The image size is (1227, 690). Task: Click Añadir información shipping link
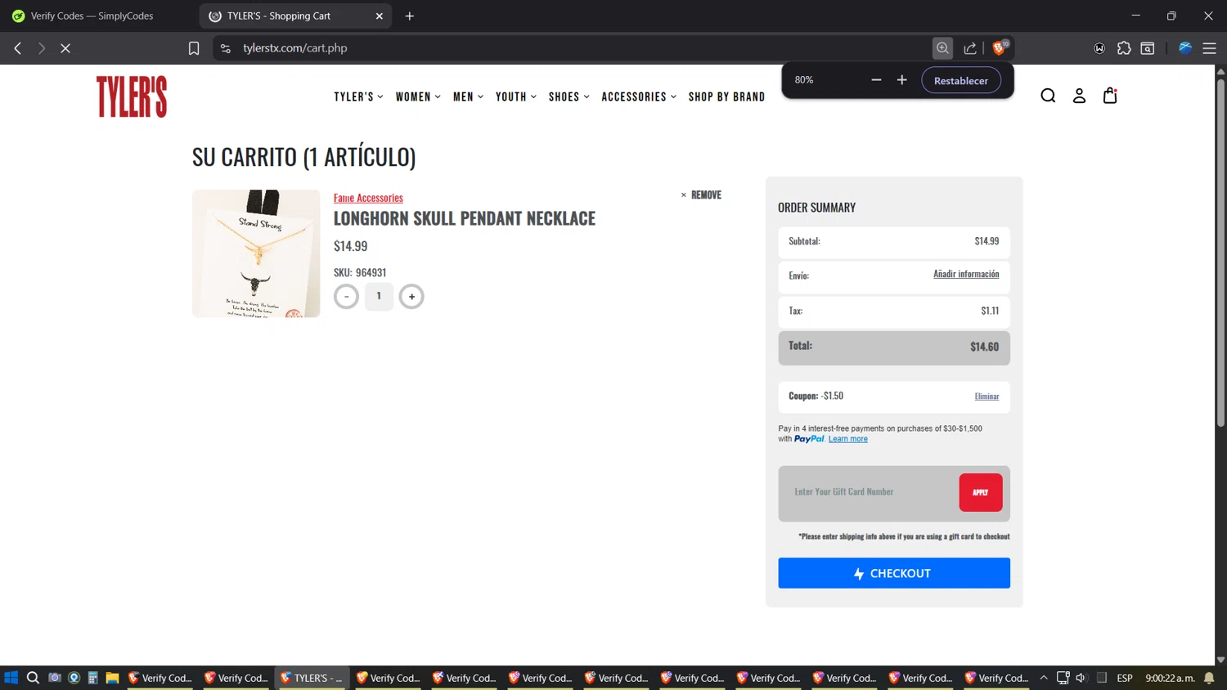point(966,274)
